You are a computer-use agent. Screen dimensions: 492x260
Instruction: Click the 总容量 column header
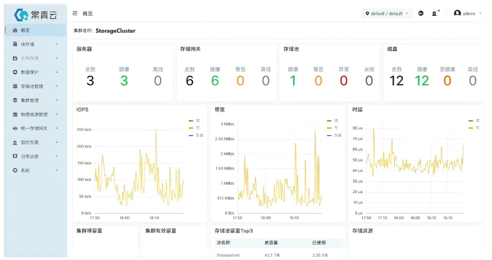click(270, 242)
